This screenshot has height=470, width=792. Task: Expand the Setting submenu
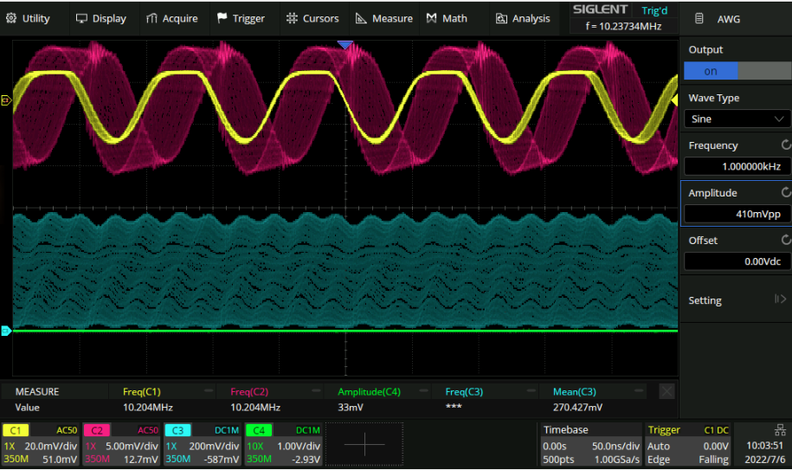coord(736,300)
